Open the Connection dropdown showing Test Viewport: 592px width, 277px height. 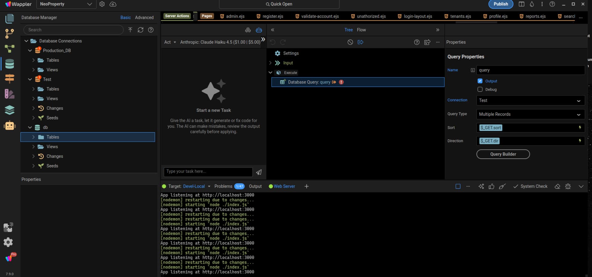click(x=530, y=101)
